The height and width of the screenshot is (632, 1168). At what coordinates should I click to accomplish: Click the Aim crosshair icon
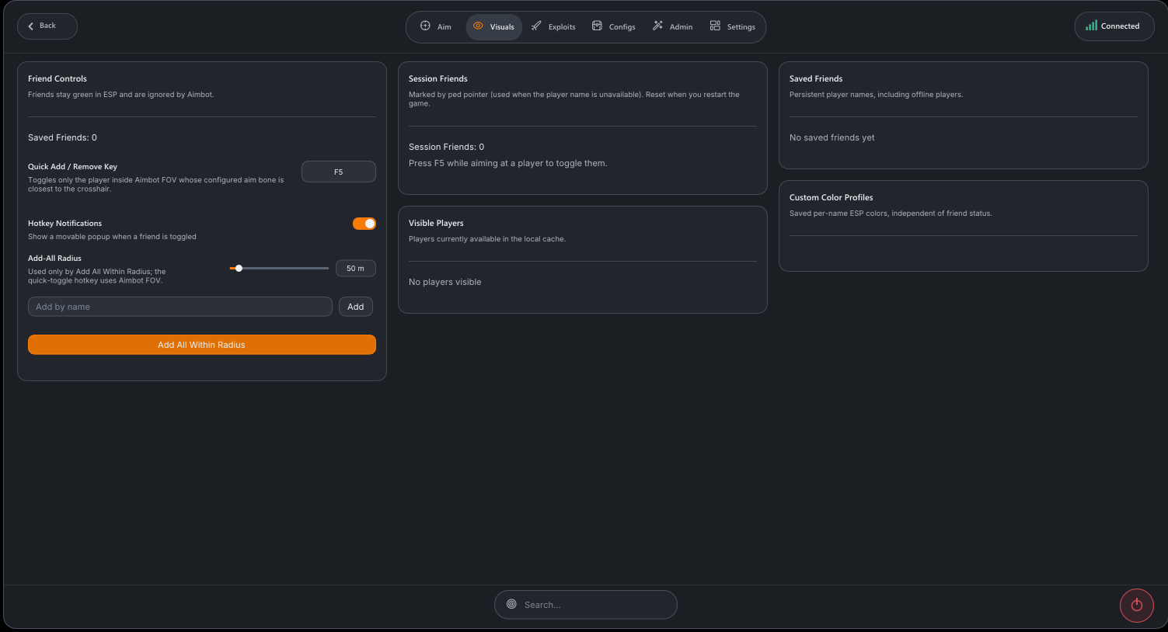click(425, 26)
